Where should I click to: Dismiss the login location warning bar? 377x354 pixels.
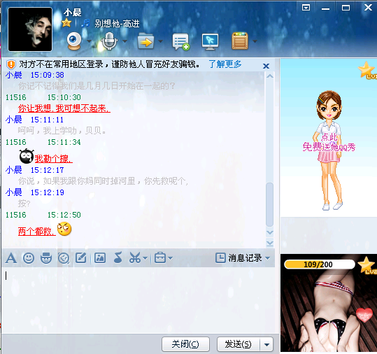(266, 66)
